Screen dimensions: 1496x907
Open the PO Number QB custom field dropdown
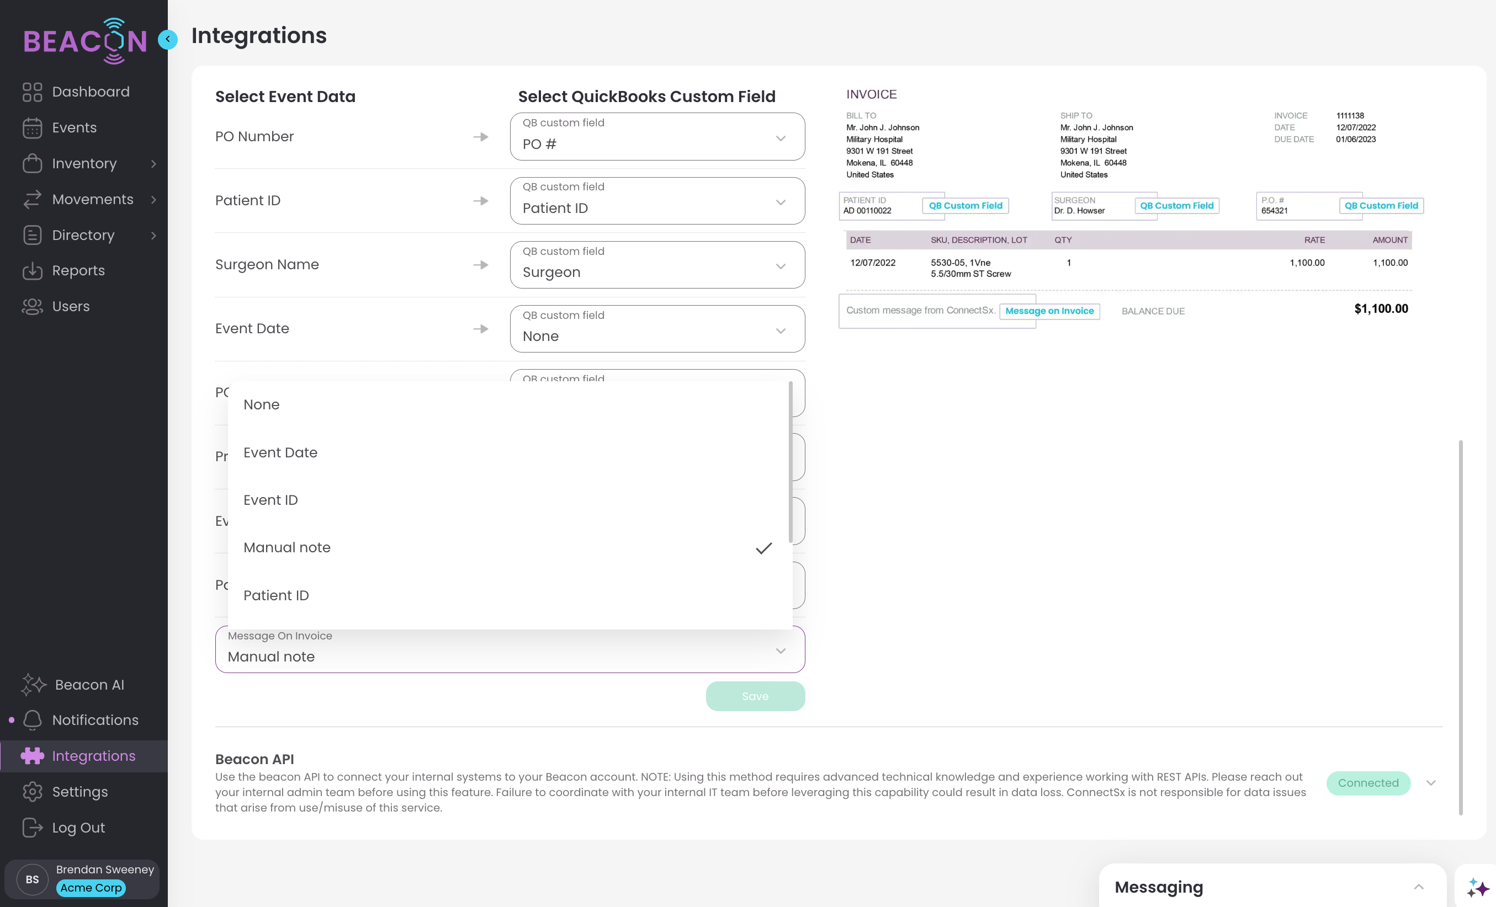[x=657, y=136]
